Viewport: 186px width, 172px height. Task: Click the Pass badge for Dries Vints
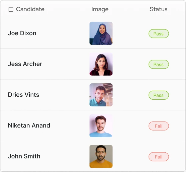point(159,95)
